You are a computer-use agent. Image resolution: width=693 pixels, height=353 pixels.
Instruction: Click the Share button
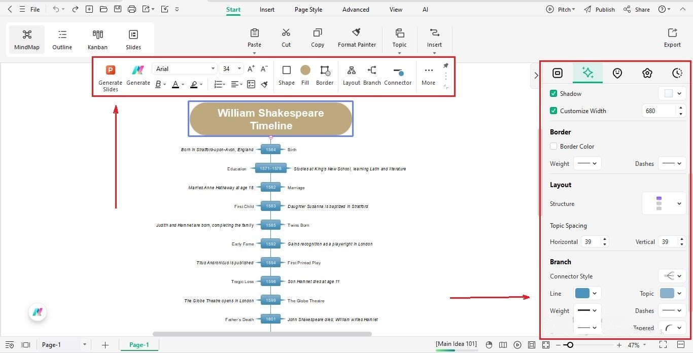(636, 9)
